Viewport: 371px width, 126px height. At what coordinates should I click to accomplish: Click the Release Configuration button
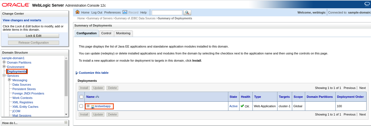coord(34,43)
